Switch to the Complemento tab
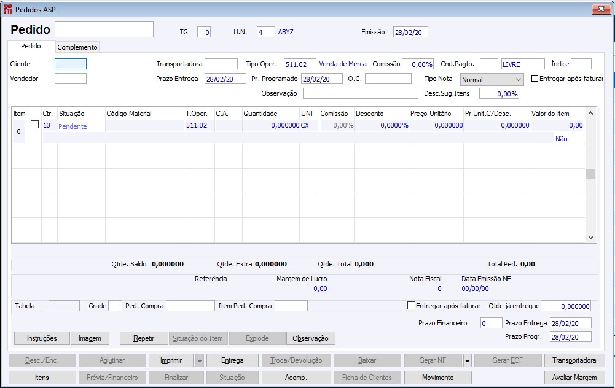Viewport: 615px width, 388px height. click(77, 47)
